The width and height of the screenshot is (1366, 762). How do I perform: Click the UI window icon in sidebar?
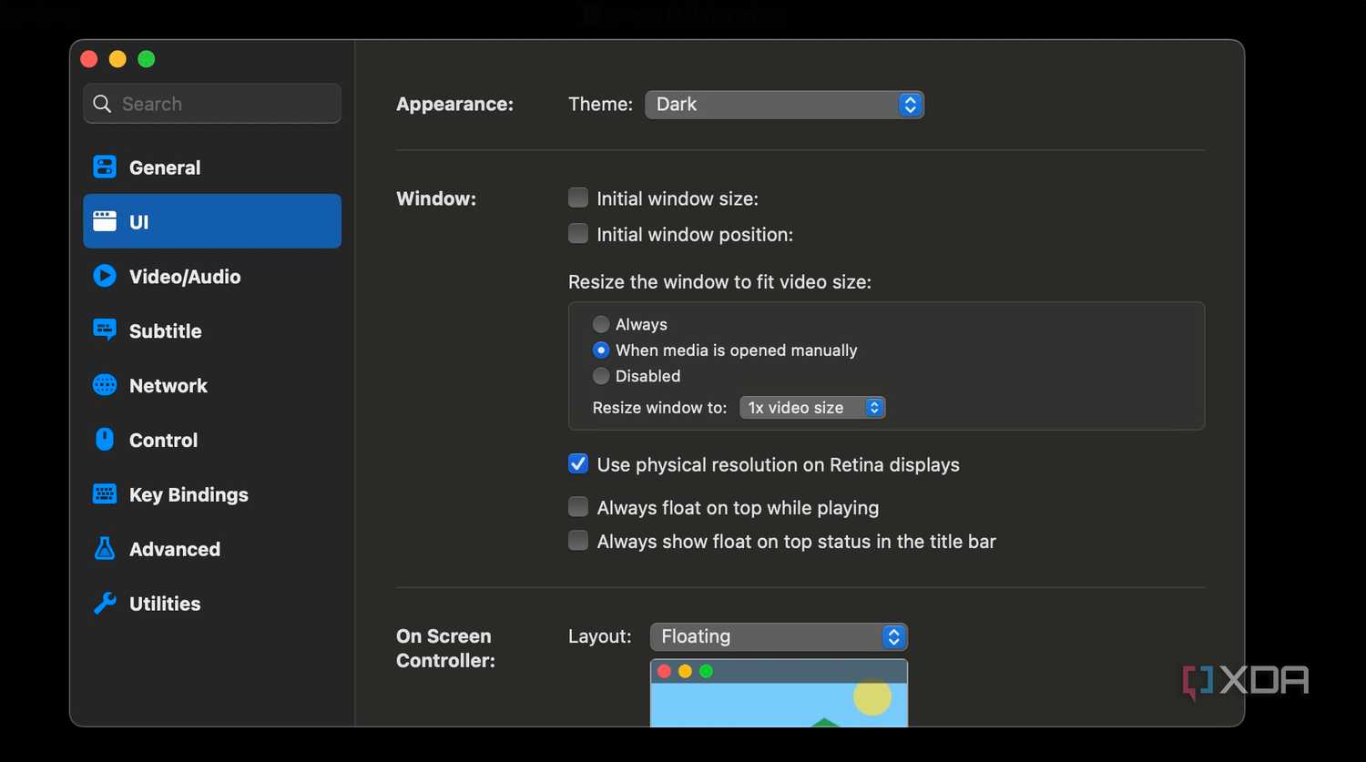coord(105,221)
